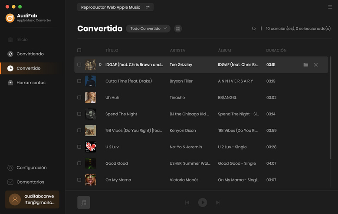The image size is (338, 214).
Task: Click the player music note artwork icon
Action: pyautogui.click(x=84, y=202)
